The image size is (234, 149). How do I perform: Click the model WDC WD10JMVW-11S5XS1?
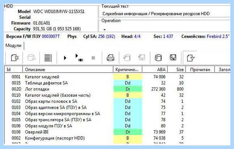(59, 12)
